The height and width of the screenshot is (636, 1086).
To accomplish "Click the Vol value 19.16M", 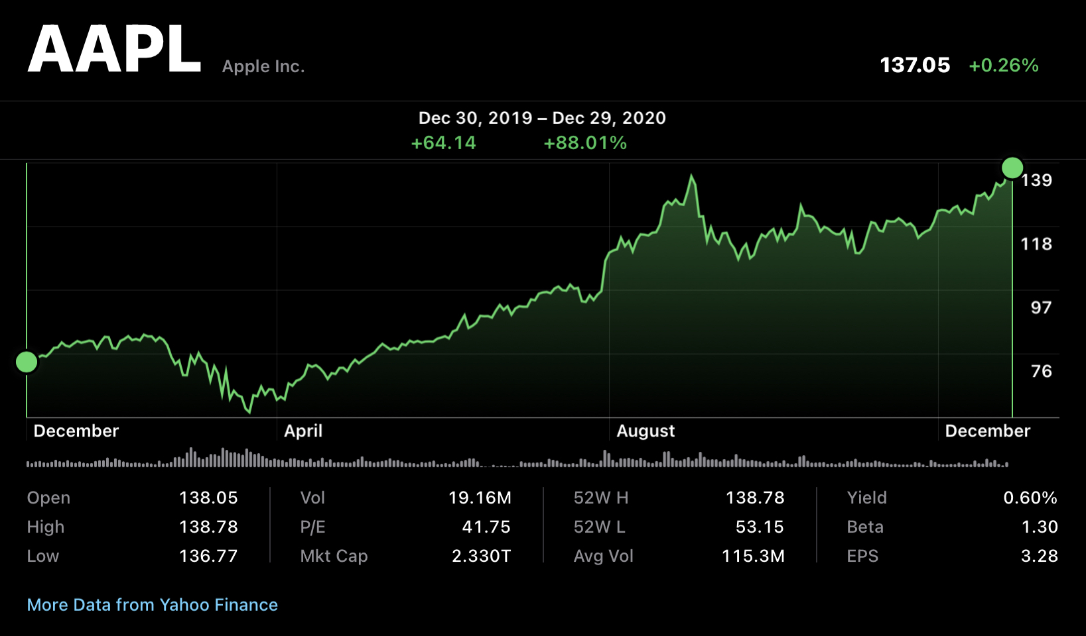I will (480, 498).
